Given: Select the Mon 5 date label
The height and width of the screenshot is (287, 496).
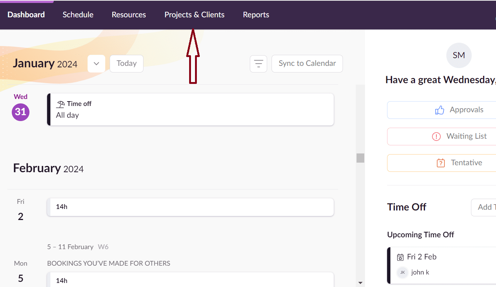Looking at the screenshot, I should pyautogui.click(x=21, y=272).
